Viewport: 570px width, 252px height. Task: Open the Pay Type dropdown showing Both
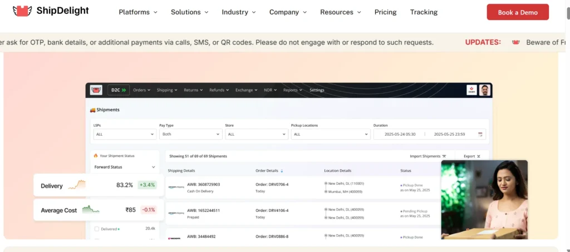click(190, 134)
